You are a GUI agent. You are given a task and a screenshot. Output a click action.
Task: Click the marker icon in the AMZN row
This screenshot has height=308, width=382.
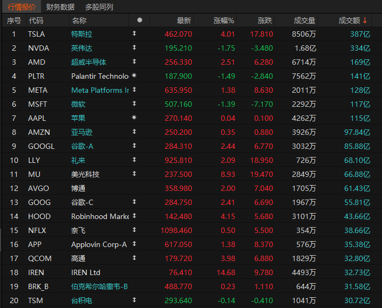click(x=134, y=132)
